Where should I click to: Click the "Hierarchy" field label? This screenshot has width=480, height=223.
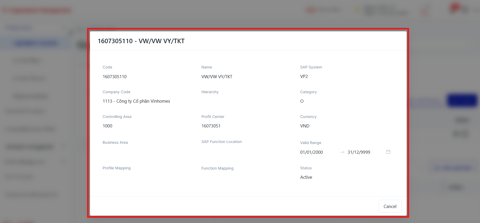pyautogui.click(x=210, y=92)
